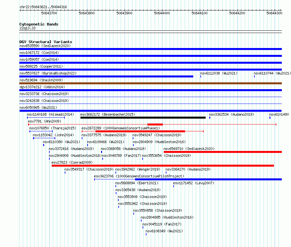Open nsv6050965 (Wu2021) label

point(38,107)
